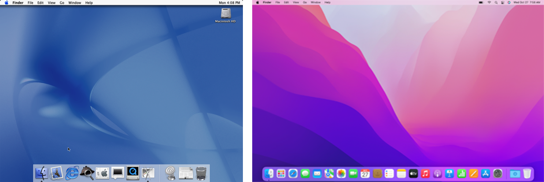The height and width of the screenshot is (182, 544).
Task: Click Spotlight search magnifier in menu bar
Action: coord(496,2)
